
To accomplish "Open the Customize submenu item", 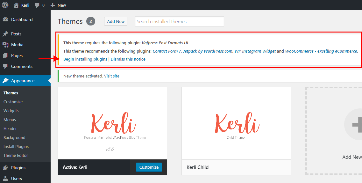I will click(13, 102).
